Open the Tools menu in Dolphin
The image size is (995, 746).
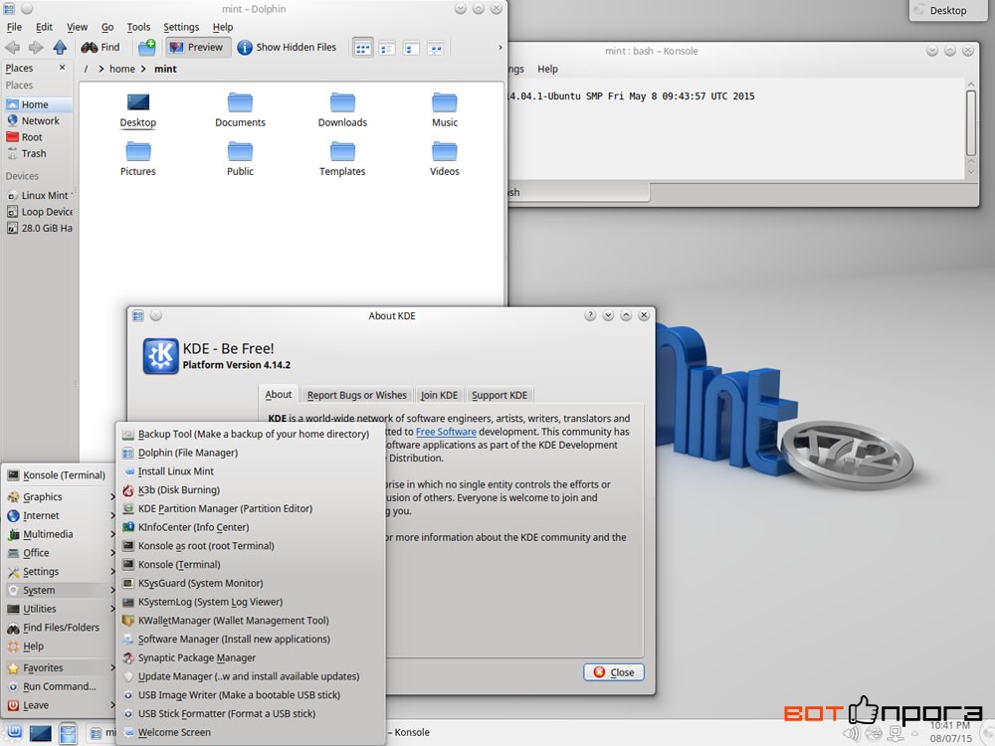138,27
